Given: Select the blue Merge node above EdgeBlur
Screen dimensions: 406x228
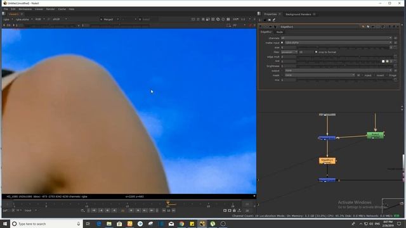Looking at the screenshot, I should tap(327, 138).
